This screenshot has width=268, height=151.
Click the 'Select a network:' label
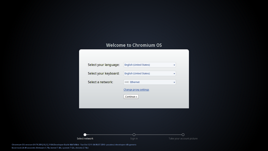(x=100, y=82)
